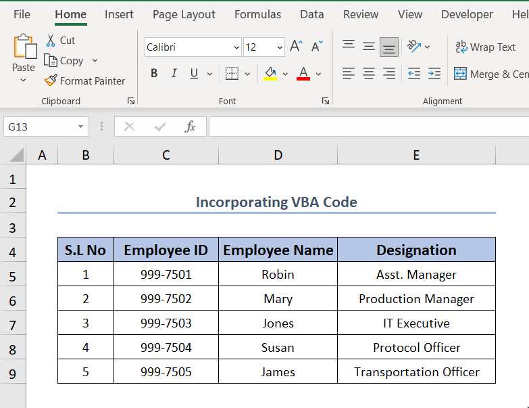Apply fill color with paint bucket
The width and height of the screenshot is (529, 408).
270,73
